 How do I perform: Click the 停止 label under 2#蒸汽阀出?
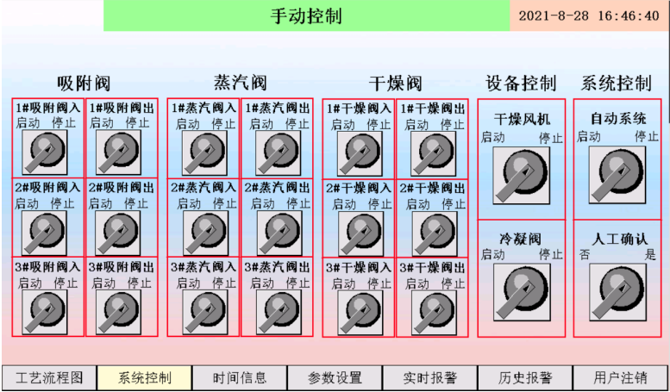click(x=297, y=203)
